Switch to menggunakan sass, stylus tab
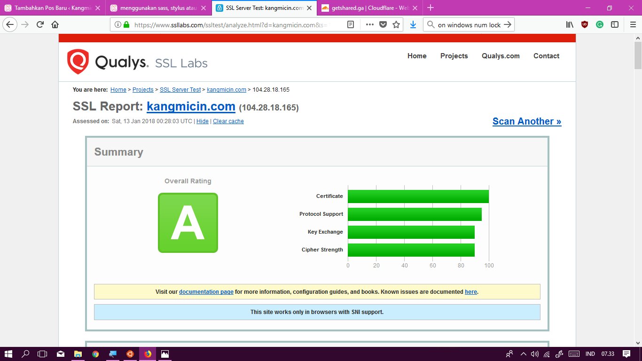Screen dimensions: 642x361 (158, 8)
